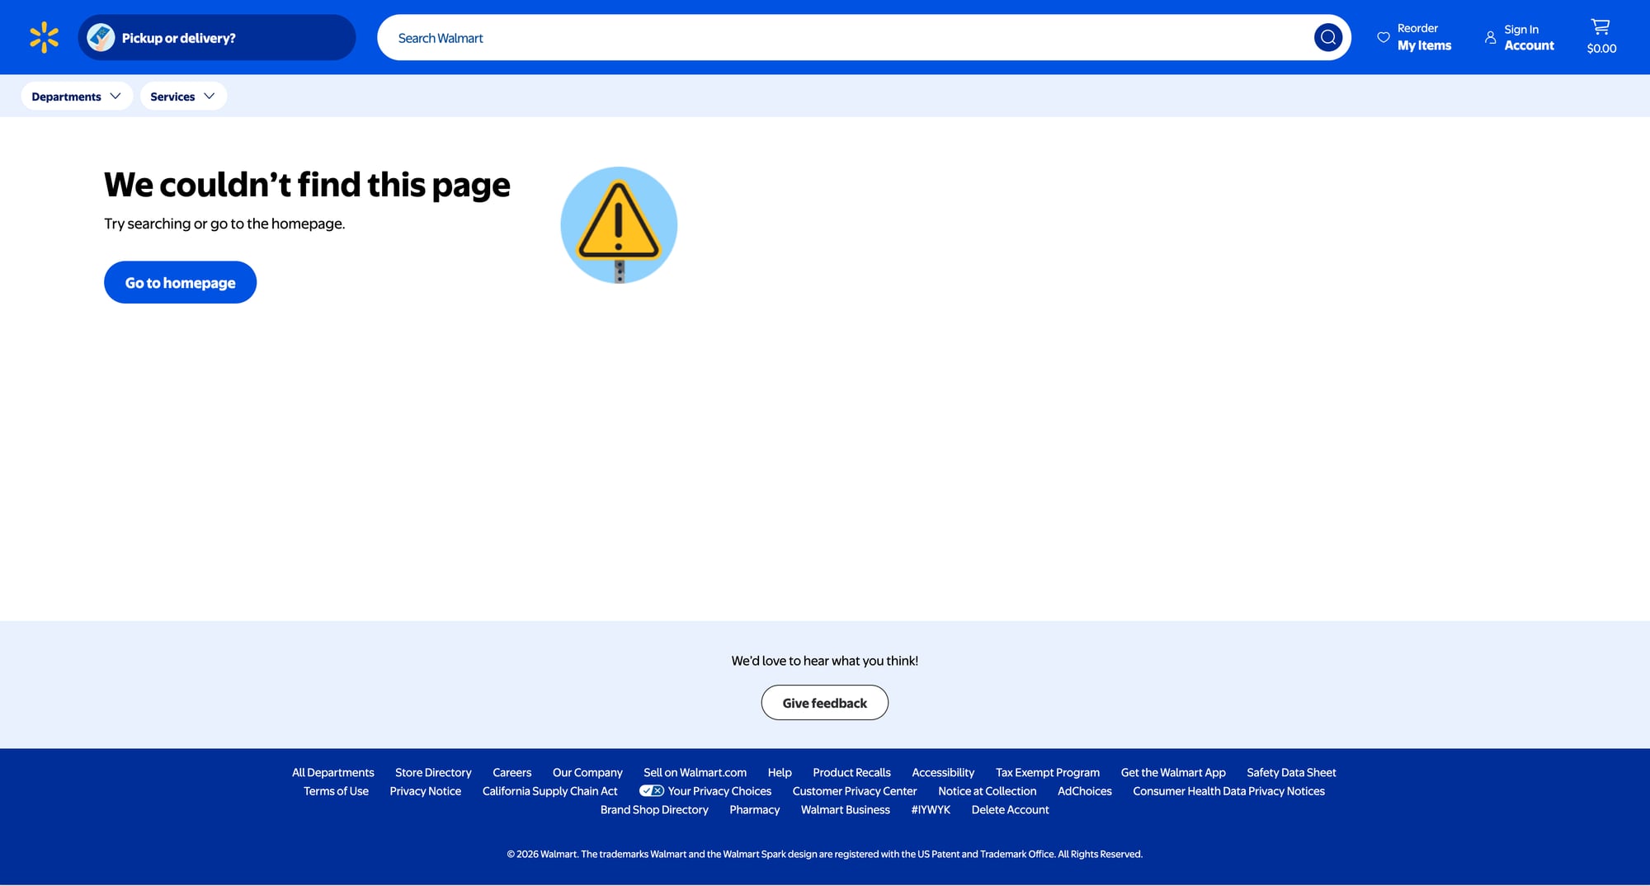This screenshot has height=886, width=1650.
Task: Open the All Departments footer link
Action: point(332,773)
